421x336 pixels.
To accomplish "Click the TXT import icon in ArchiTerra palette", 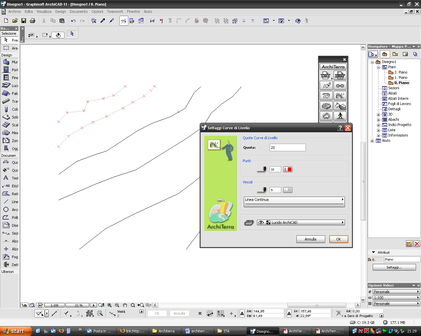I will click(326, 76).
